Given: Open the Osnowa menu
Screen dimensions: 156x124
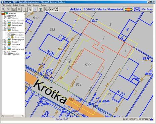Looking at the screenshot, I should click(36, 5).
